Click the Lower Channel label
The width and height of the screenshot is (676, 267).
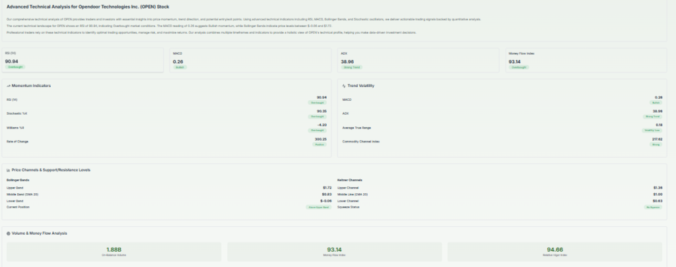[x=348, y=201]
